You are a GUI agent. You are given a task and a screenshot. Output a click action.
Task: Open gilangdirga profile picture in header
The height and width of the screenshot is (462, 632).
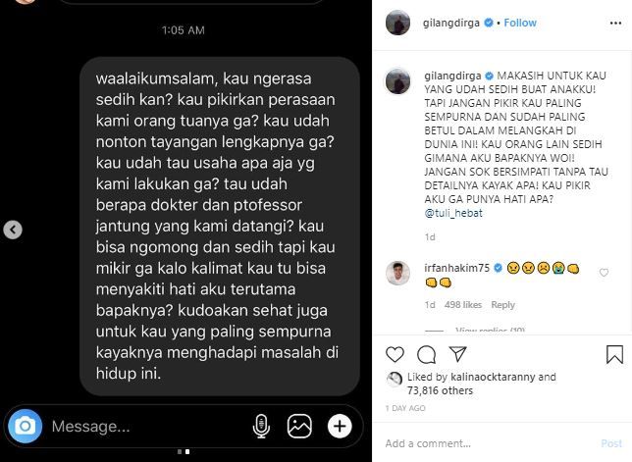point(397,23)
